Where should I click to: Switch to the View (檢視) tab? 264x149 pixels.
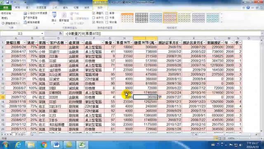pyautogui.click(x=87, y=7)
